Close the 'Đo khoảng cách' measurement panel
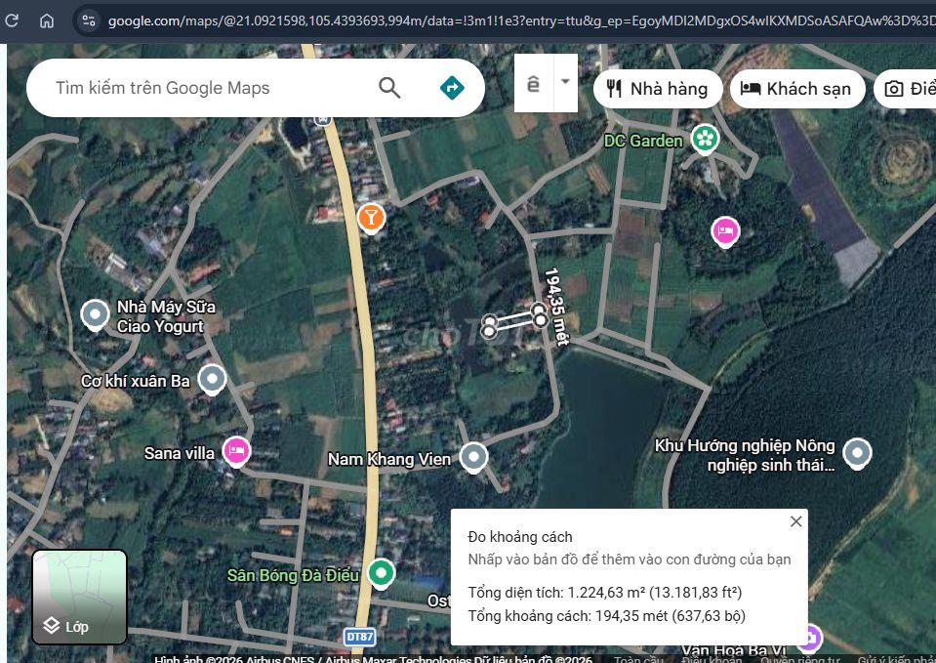Image resolution: width=936 pixels, height=663 pixels. tap(795, 521)
